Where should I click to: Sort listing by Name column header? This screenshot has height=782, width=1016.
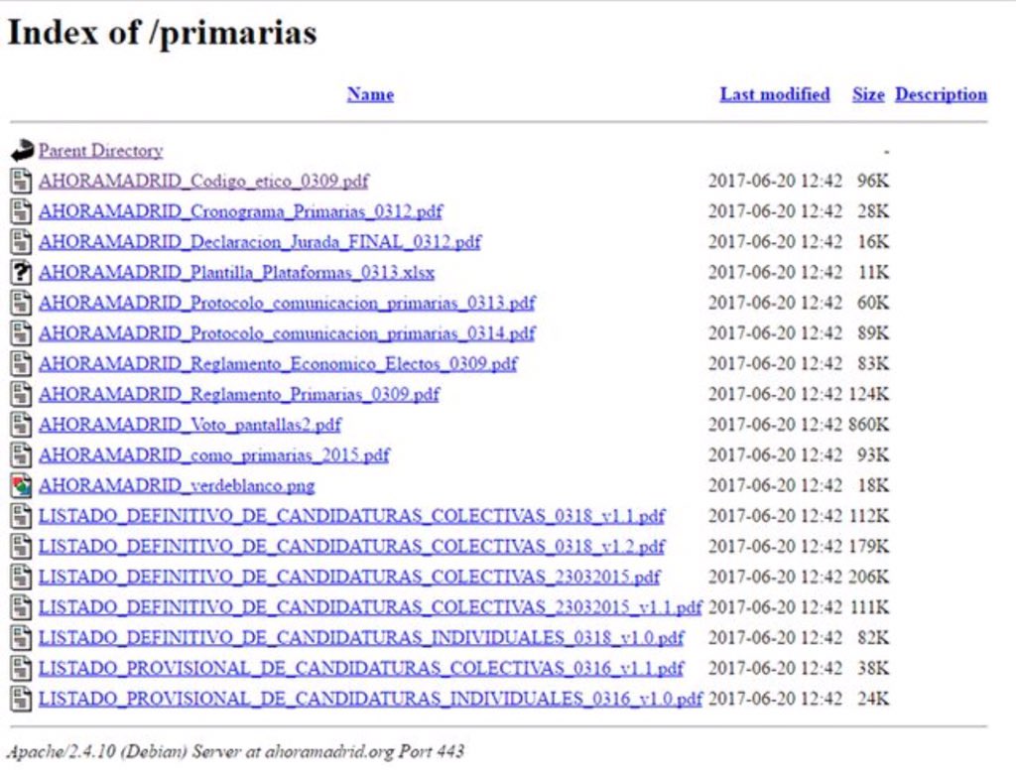370,94
